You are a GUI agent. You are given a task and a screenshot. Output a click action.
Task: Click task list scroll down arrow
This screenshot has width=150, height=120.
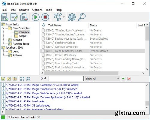pos(147,69)
